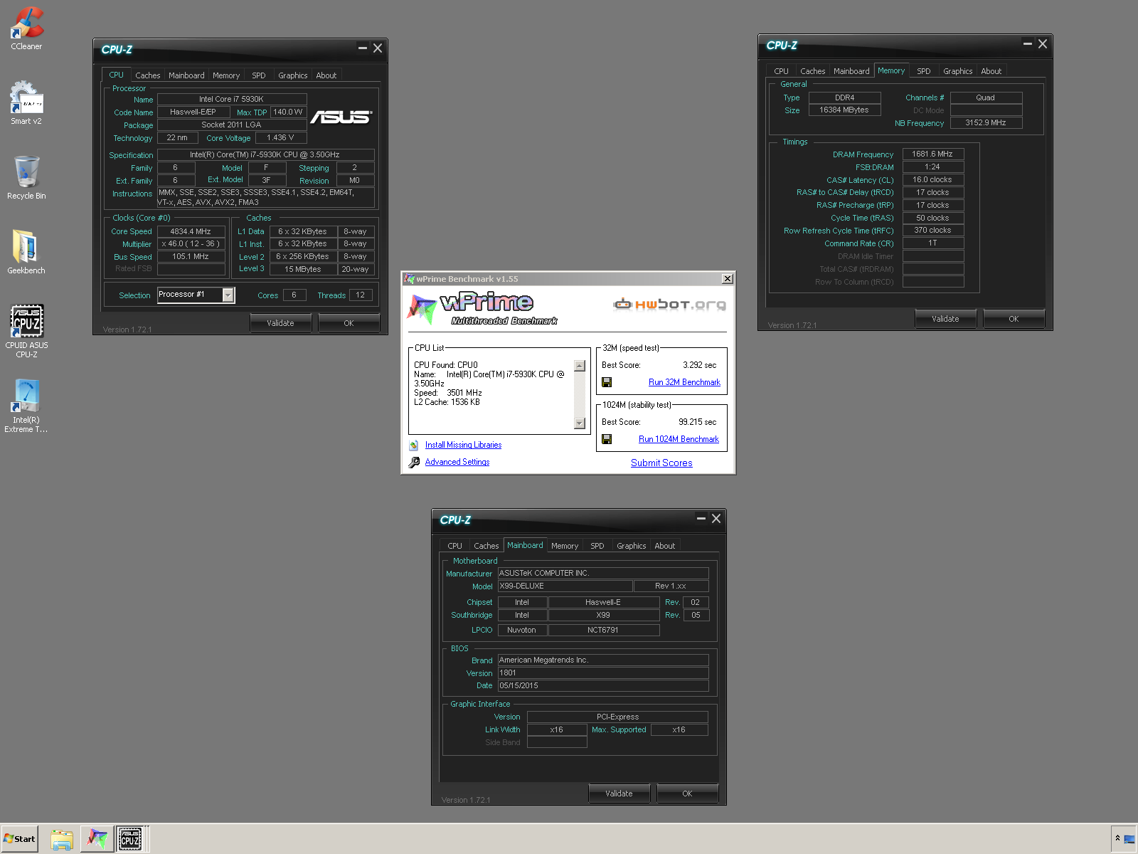Open the Recycle Bin icon
The height and width of the screenshot is (854, 1138).
tap(26, 178)
